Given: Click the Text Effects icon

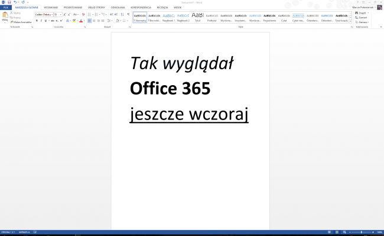Looking at the screenshot, I should [x=68, y=21].
